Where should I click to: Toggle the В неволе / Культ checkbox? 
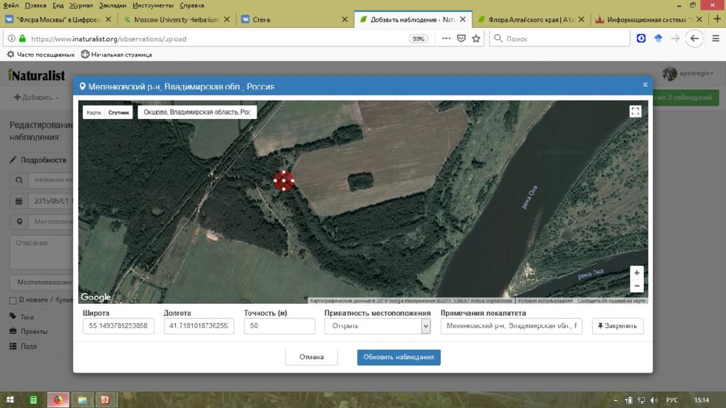pos(13,300)
